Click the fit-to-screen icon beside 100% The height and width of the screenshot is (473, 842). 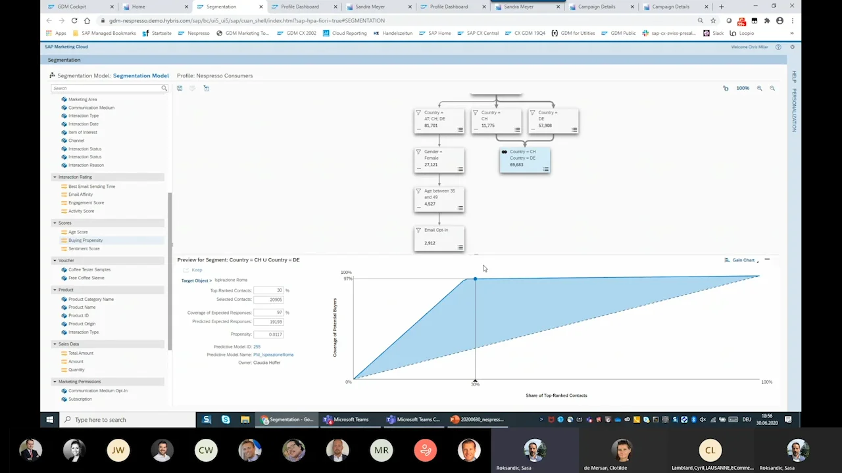coord(726,88)
